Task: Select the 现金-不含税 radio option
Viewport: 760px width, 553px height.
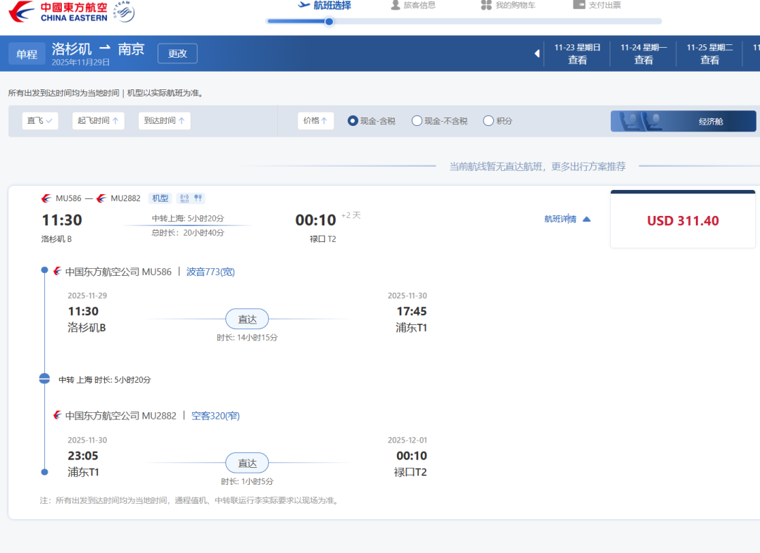Action: click(x=417, y=121)
